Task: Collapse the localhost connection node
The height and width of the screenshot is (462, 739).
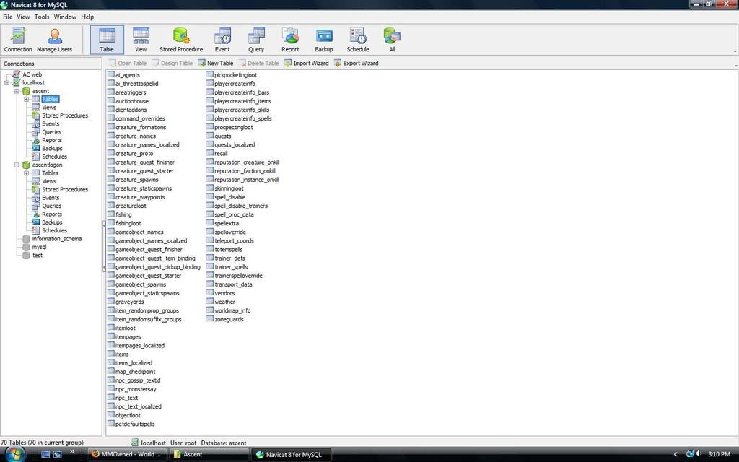Action: click(x=7, y=83)
